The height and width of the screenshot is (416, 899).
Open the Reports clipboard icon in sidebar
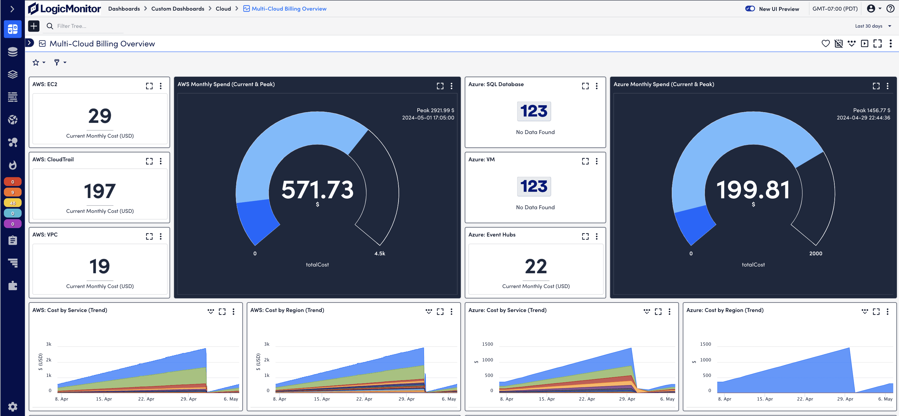(x=12, y=240)
